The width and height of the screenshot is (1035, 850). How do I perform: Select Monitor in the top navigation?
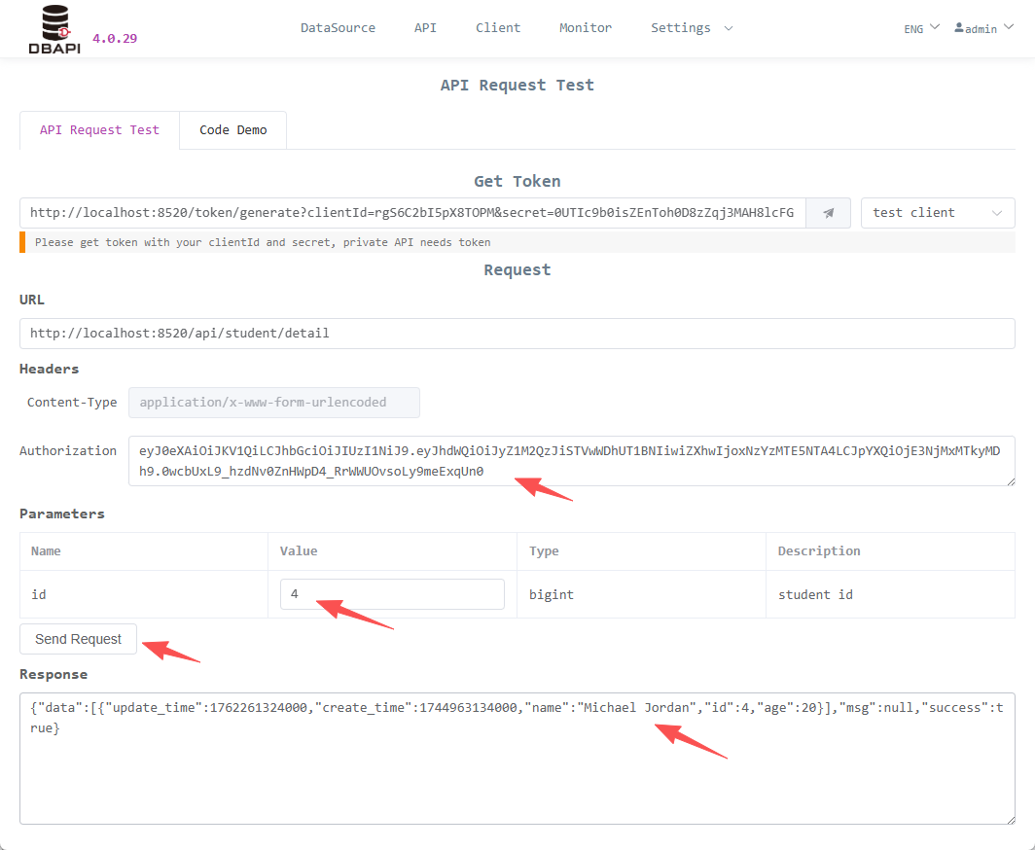(x=586, y=28)
